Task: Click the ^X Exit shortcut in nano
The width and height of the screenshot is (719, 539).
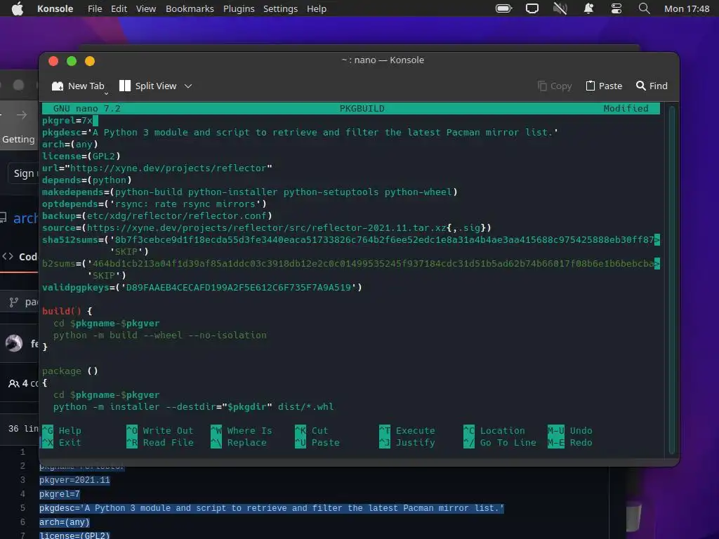Action: click(x=62, y=442)
